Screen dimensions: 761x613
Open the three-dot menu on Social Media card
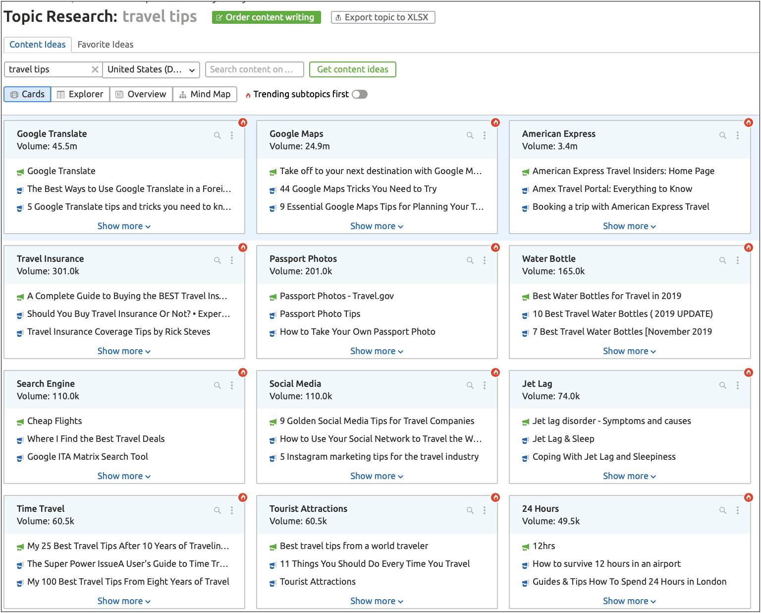[485, 385]
